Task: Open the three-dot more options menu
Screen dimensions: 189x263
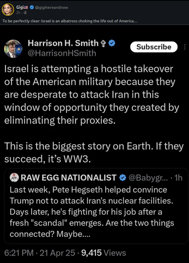Action: click(x=185, y=47)
